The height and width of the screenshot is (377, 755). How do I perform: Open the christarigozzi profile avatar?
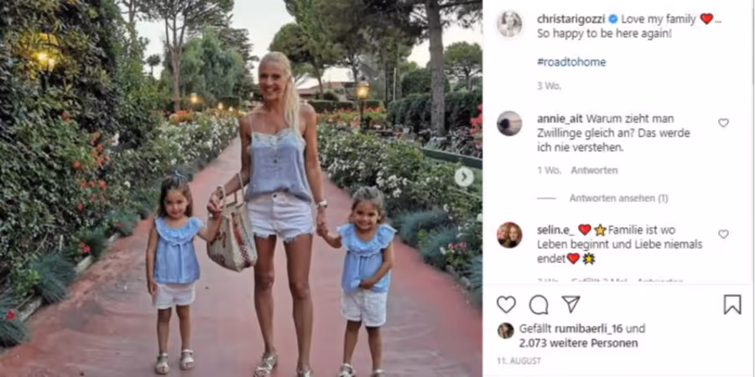pyautogui.click(x=509, y=24)
